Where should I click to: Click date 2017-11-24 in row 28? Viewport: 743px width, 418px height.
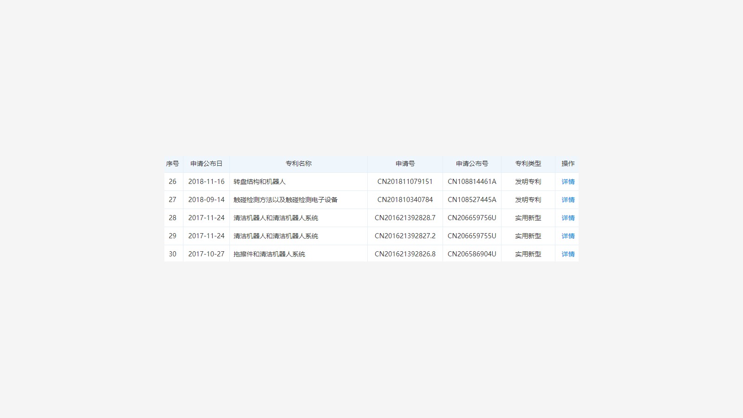206,218
